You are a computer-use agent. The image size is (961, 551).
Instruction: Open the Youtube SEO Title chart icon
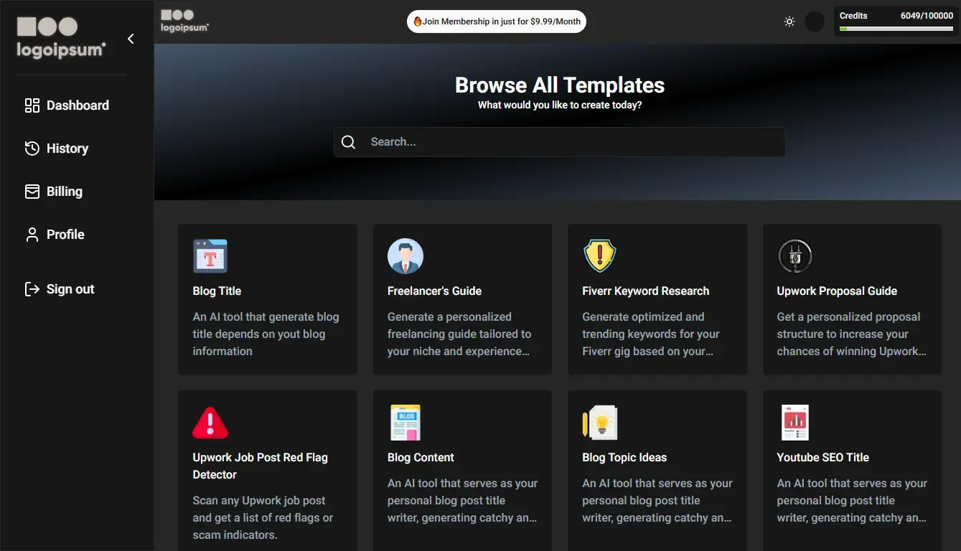pos(794,423)
